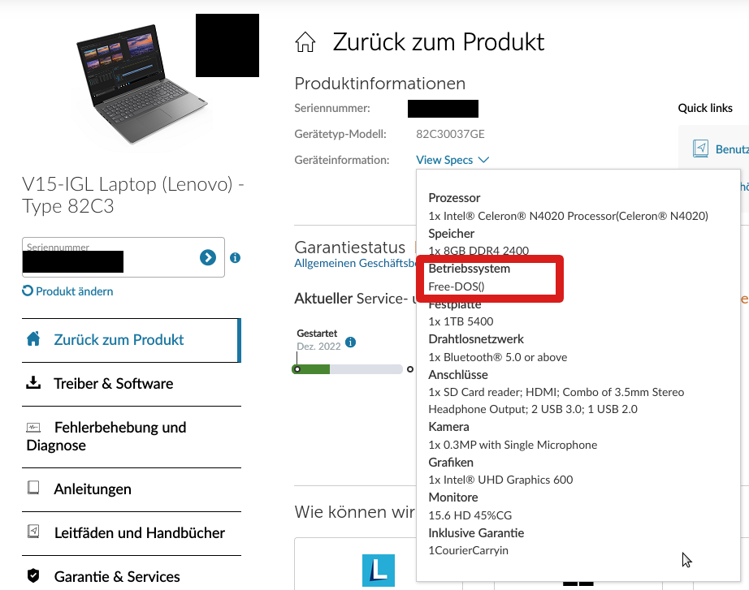This screenshot has height=590, width=749.
Task: Click the download icon for Treiber & Software
Action: click(33, 383)
